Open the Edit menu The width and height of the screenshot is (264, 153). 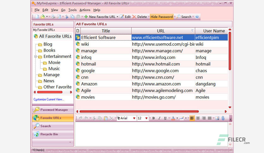pos(45,10)
